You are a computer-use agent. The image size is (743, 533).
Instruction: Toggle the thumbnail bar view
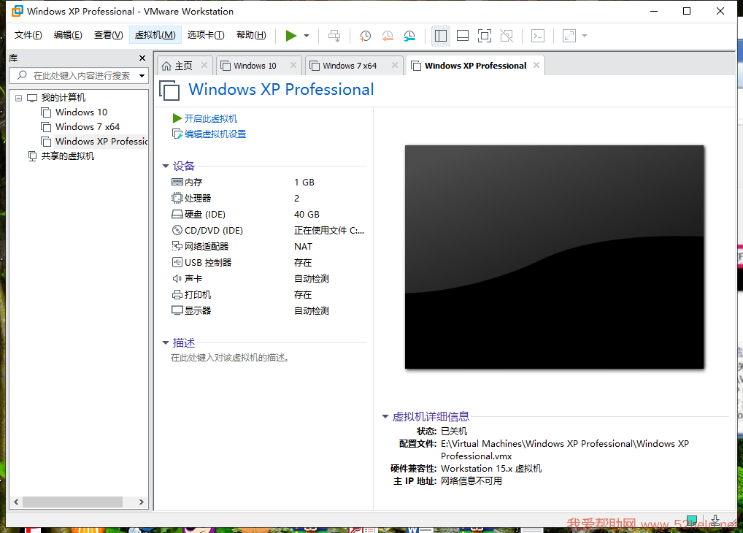tap(463, 36)
